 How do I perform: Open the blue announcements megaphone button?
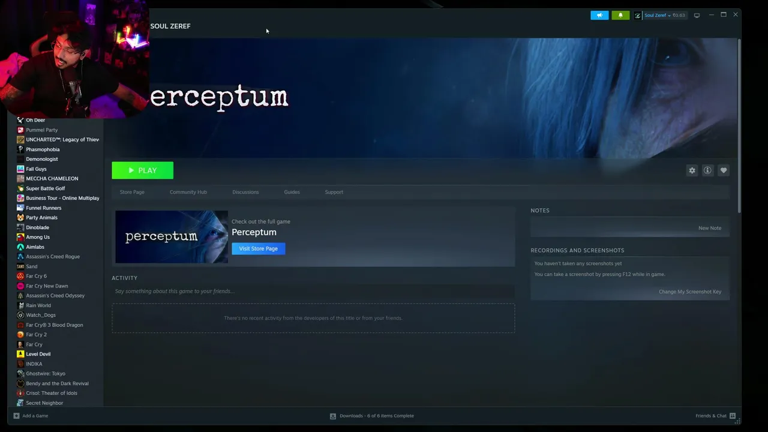click(599, 15)
